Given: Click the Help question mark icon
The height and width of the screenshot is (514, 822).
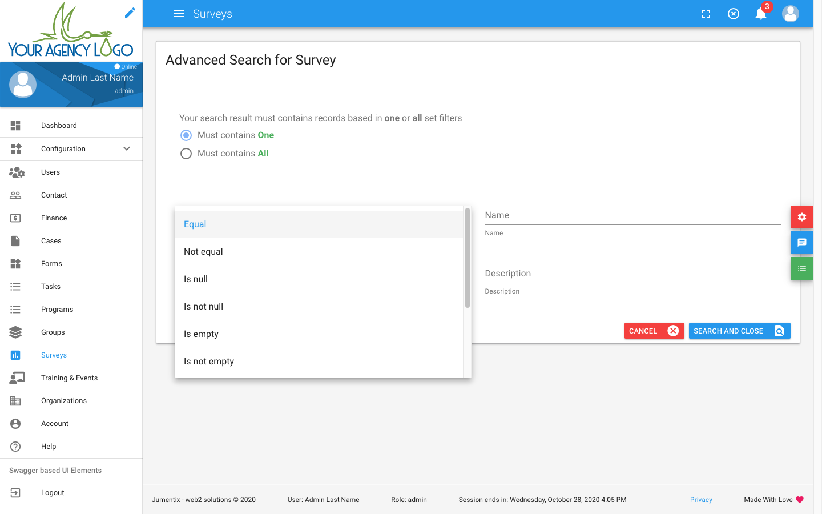Looking at the screenshot, I should point(15,447).
